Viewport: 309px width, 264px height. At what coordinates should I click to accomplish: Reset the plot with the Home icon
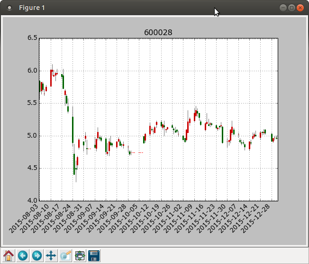tap(9, 256)
